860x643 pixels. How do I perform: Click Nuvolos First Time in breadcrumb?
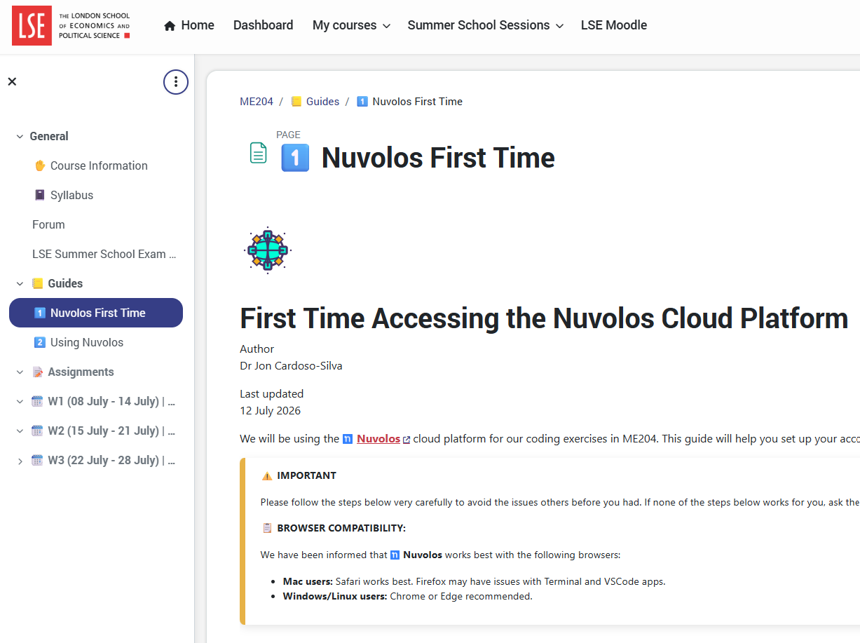click(417, 102)
